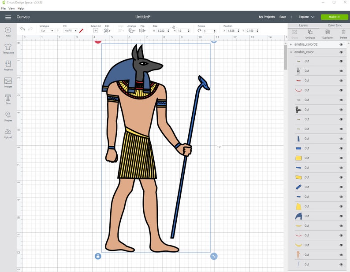
Task: Hide the yellow skirt shape Cut layer
Action: (341, 206)
